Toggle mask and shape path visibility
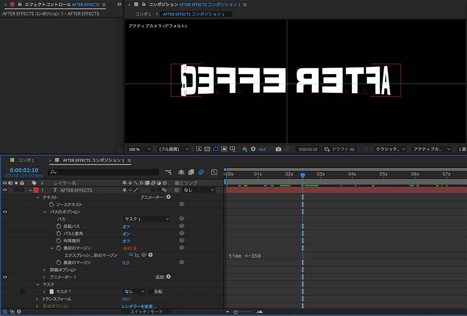 point(215,149)
